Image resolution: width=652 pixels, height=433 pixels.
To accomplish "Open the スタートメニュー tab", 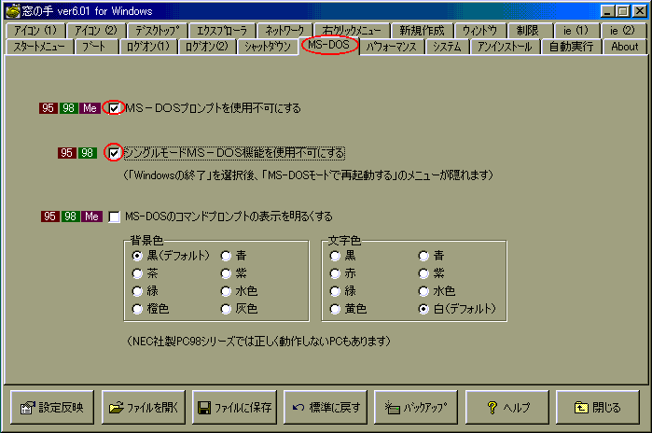I will click(39, 47).
